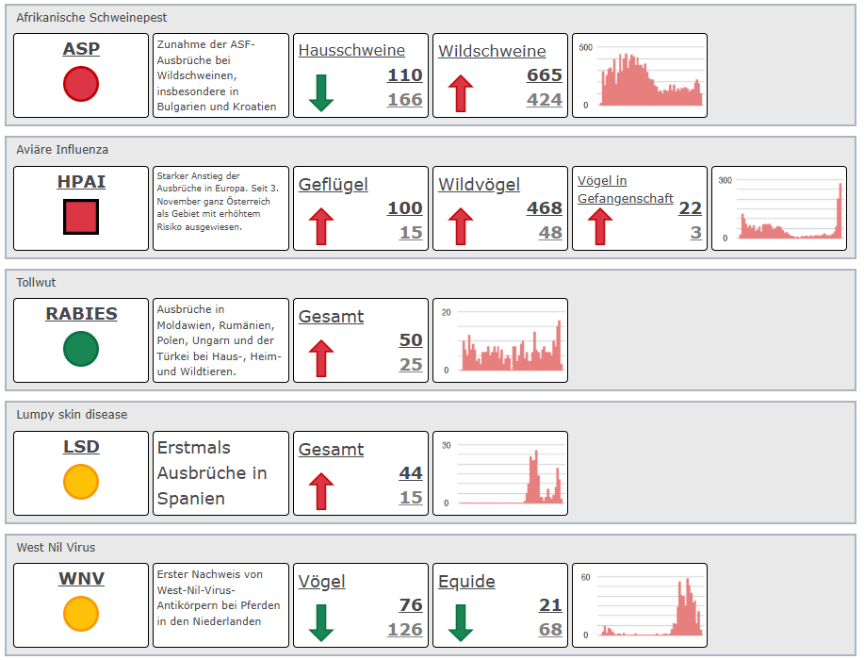Image resolution: width=864 pixels, height=660 pixels.
Task: Click green down arrow for Hausschweine
Action: click(321, 94)
